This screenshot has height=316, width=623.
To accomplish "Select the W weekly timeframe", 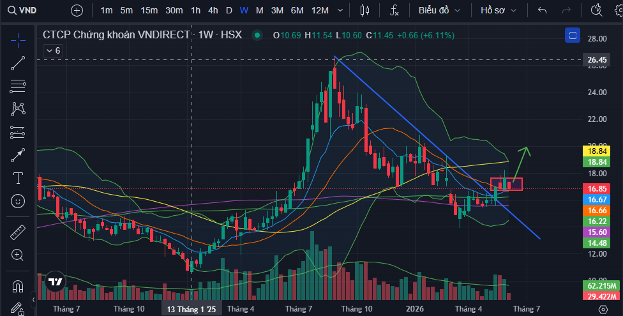I will [x=244, y=10].
